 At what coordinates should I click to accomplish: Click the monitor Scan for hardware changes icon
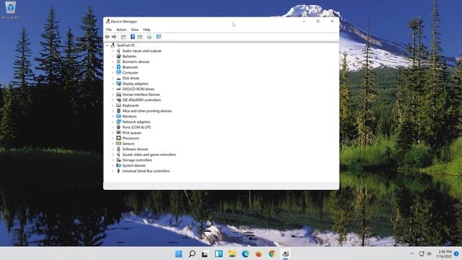[x=159, y=37]
